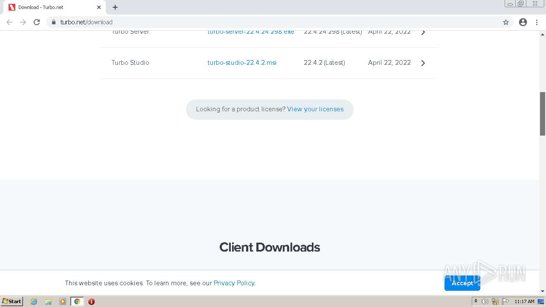
Task: Click the Turbo Studio product name
Action: [x=130, y=63]
